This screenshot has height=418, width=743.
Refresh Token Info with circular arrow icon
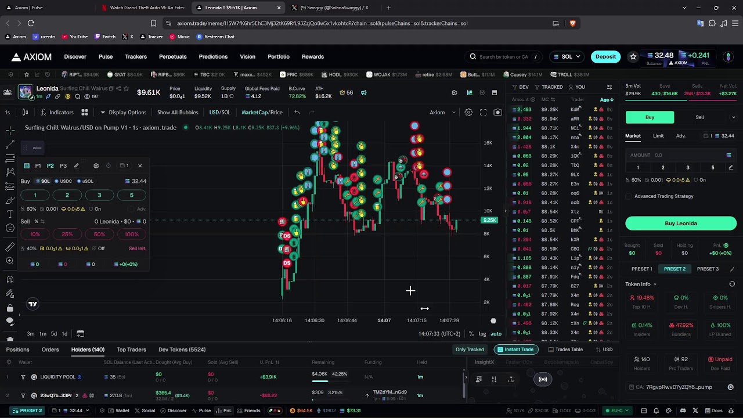(732, 284)
